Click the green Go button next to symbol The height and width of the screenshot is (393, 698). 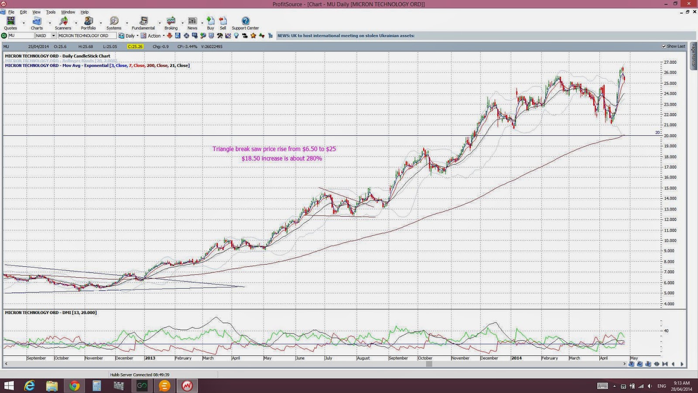click(x=4, y=35)
